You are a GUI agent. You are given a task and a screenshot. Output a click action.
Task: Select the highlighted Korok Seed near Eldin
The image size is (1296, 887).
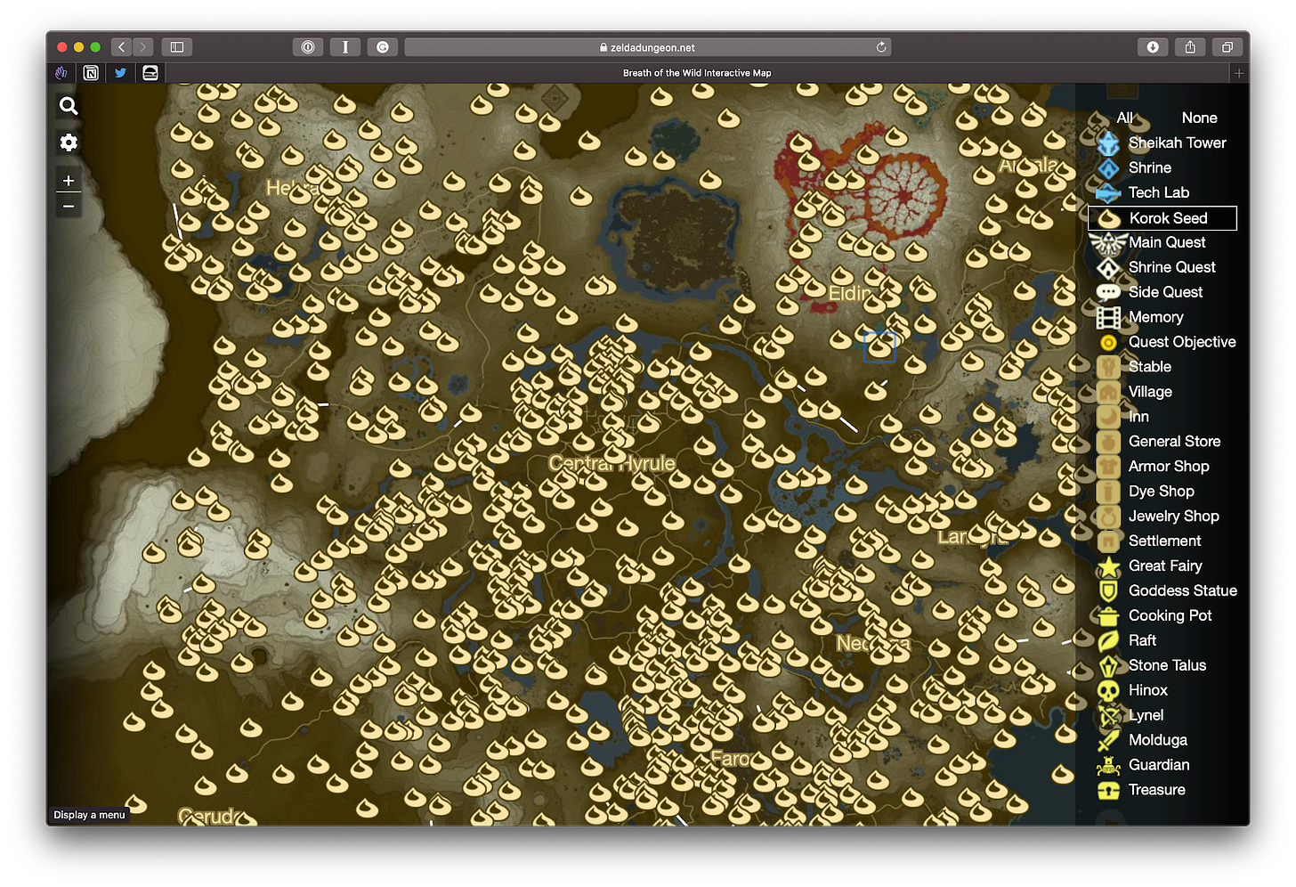click(879, 347)
